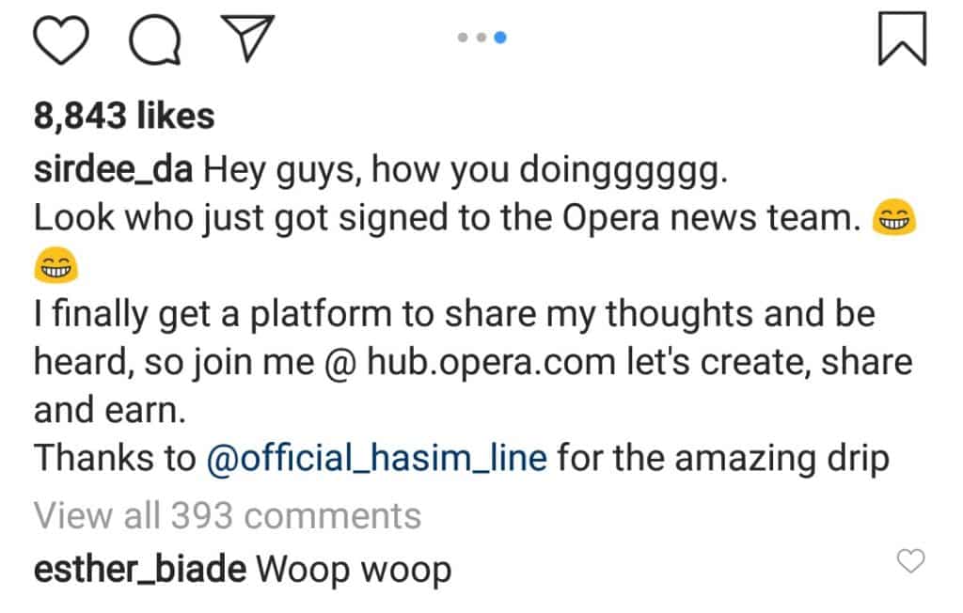Screen dimensions: 963x613
Task: Select the middle carousel dot
Action: point(481,38)
